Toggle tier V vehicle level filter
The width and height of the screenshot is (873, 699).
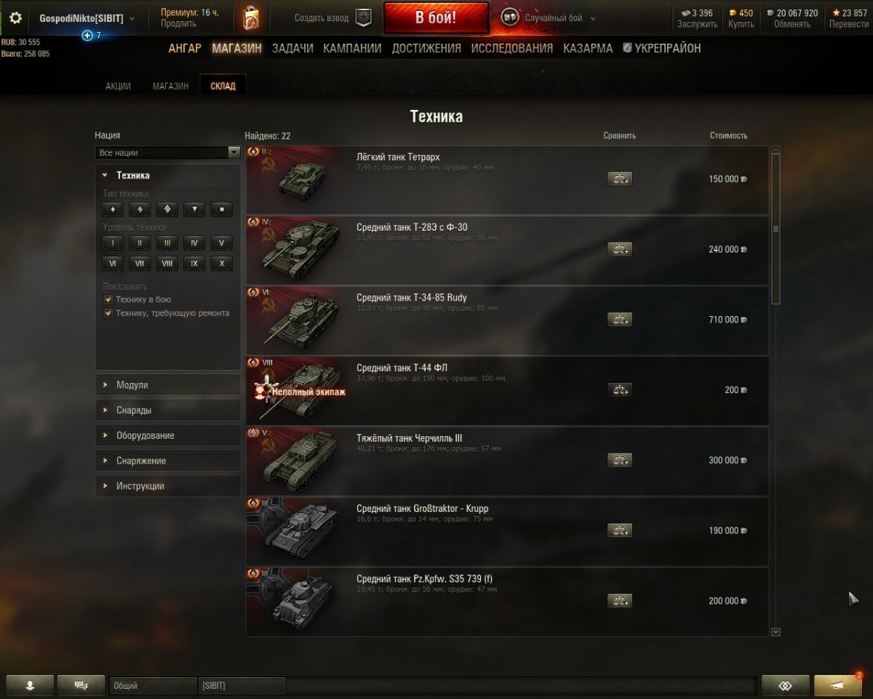(221, 243)
